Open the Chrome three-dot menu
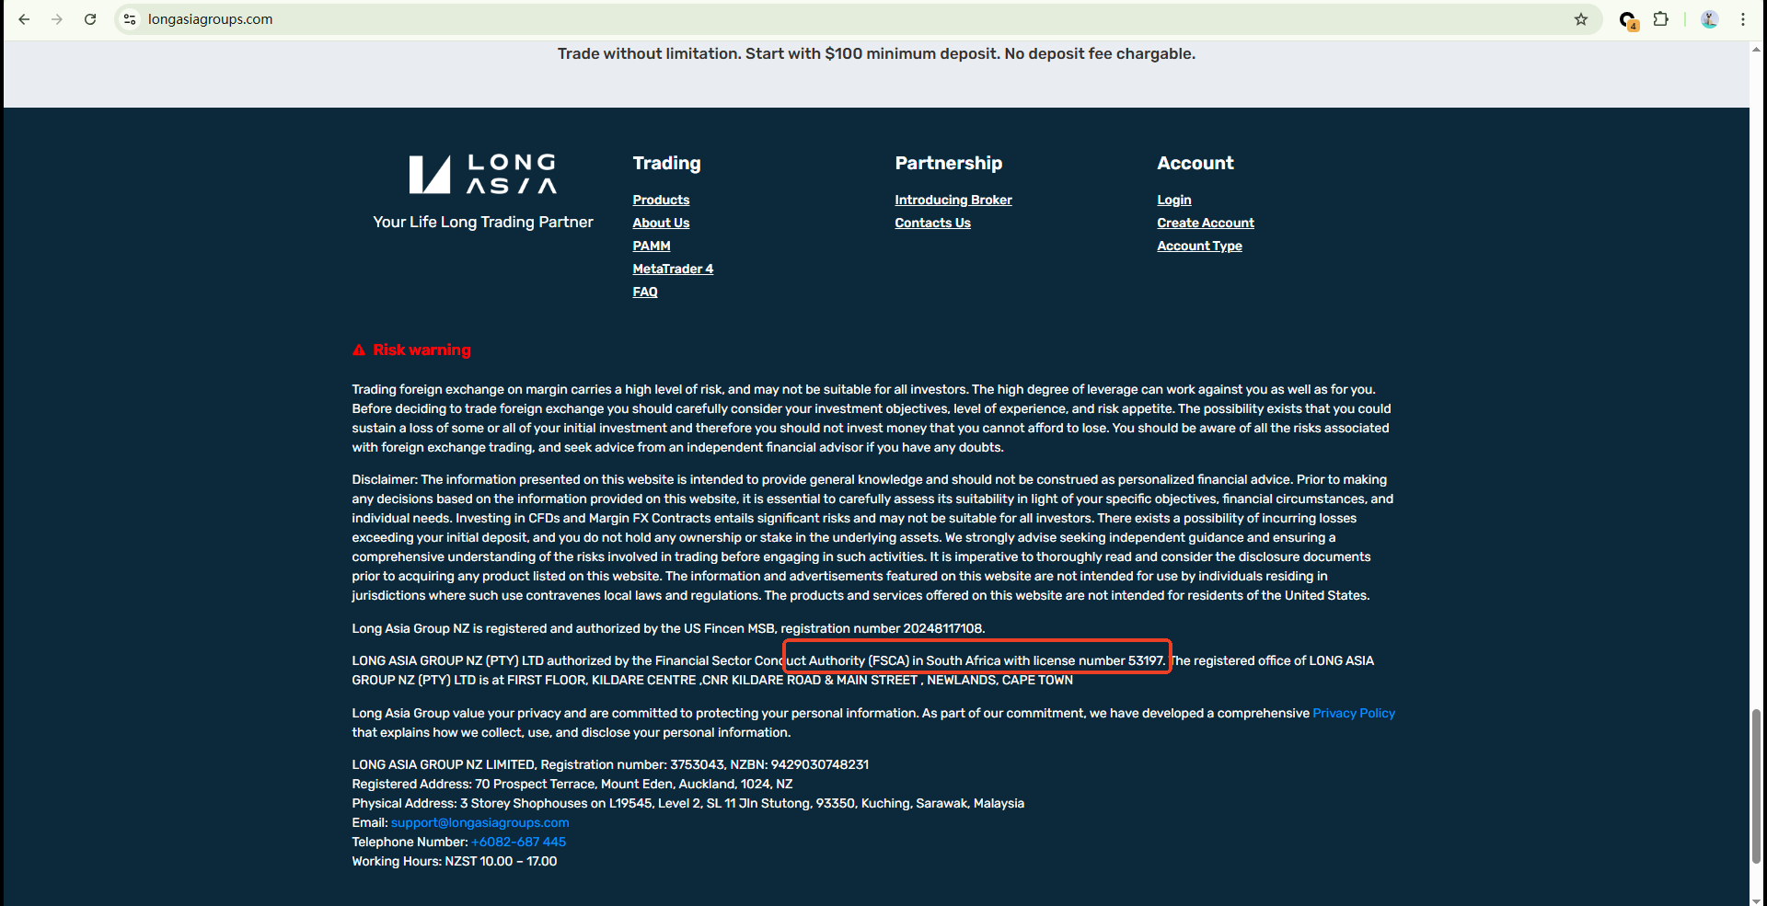This screenshot has width=1767, height=906. click(x=1743, y=19)
